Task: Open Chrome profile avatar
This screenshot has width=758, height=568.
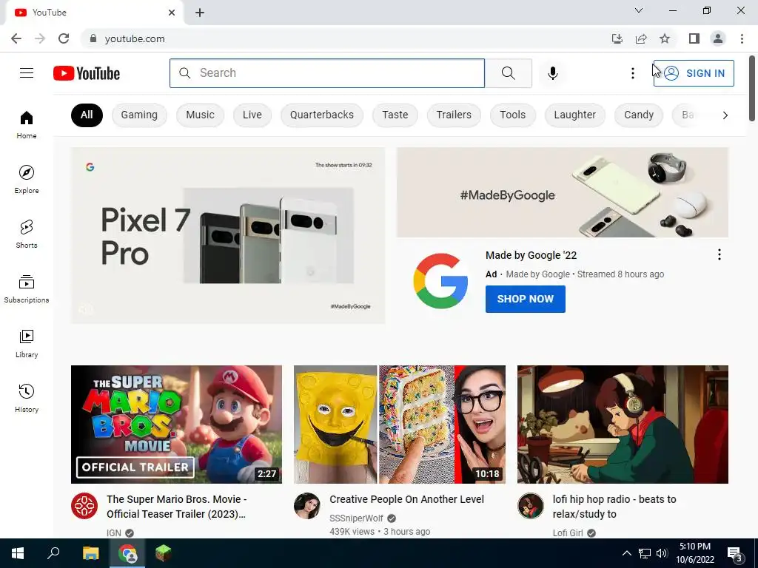Action: 718,38
